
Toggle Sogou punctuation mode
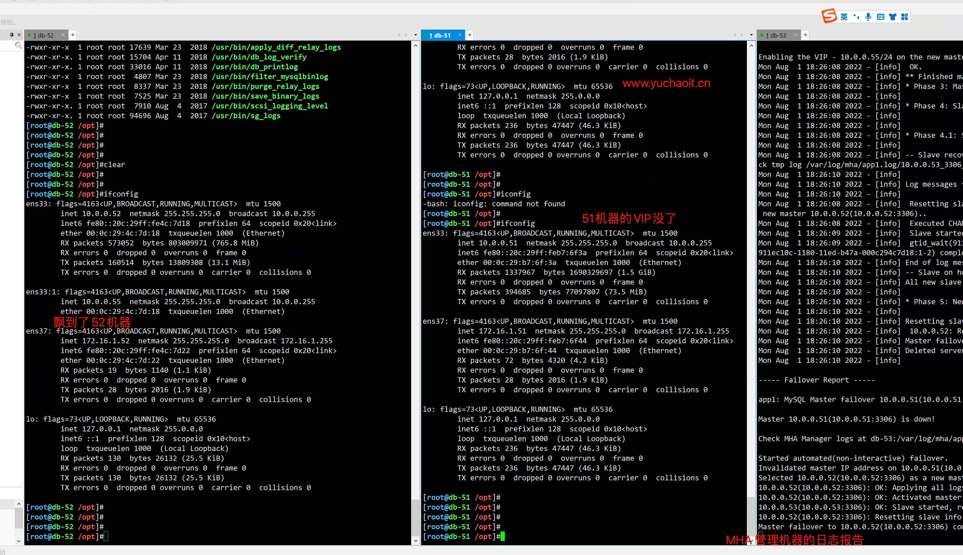pos(856,17)
